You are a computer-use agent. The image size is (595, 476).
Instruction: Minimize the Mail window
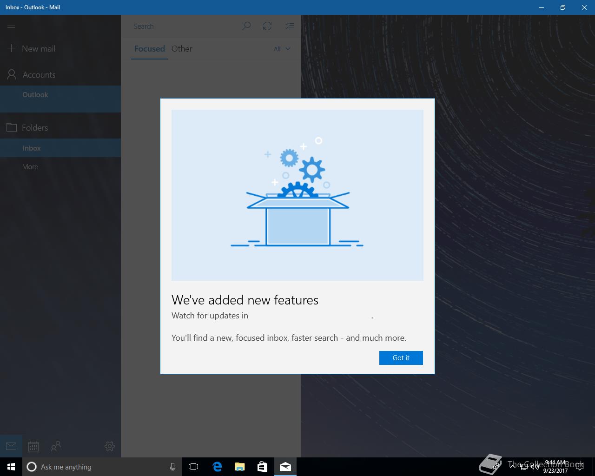[542, 7]
